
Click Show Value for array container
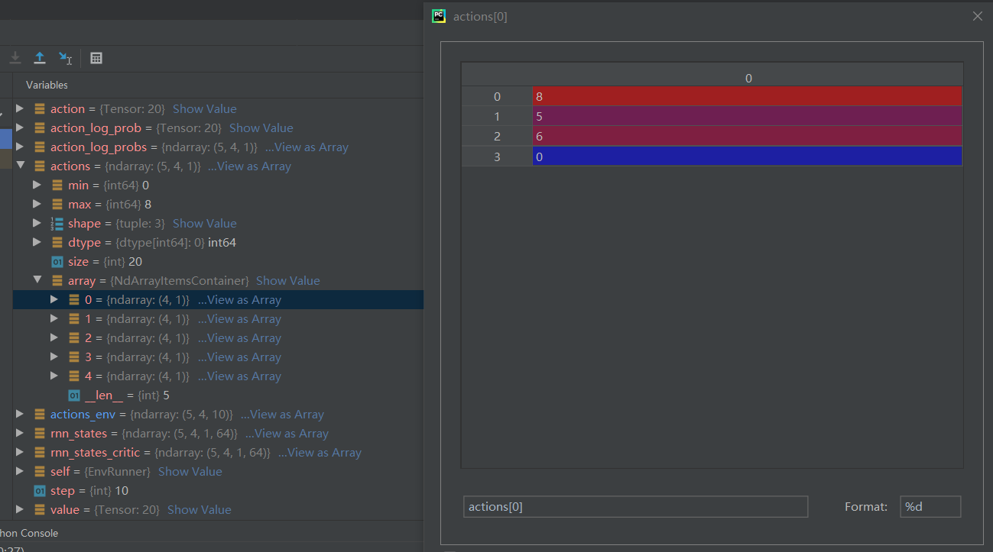tap(288, 280)
